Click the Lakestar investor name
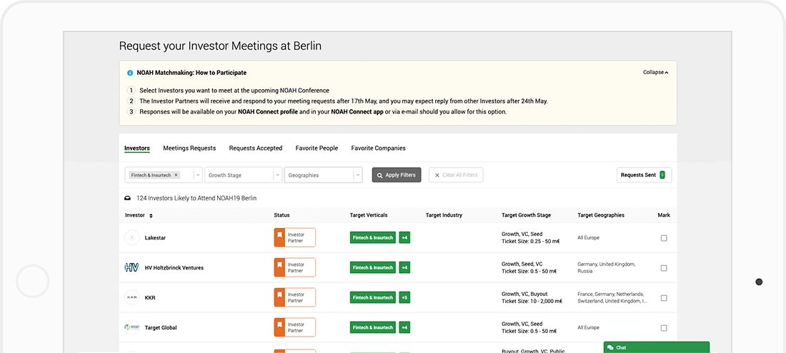The height and width of the screenshot is (353, 786). pyautogui.click(x=155, y=238)
